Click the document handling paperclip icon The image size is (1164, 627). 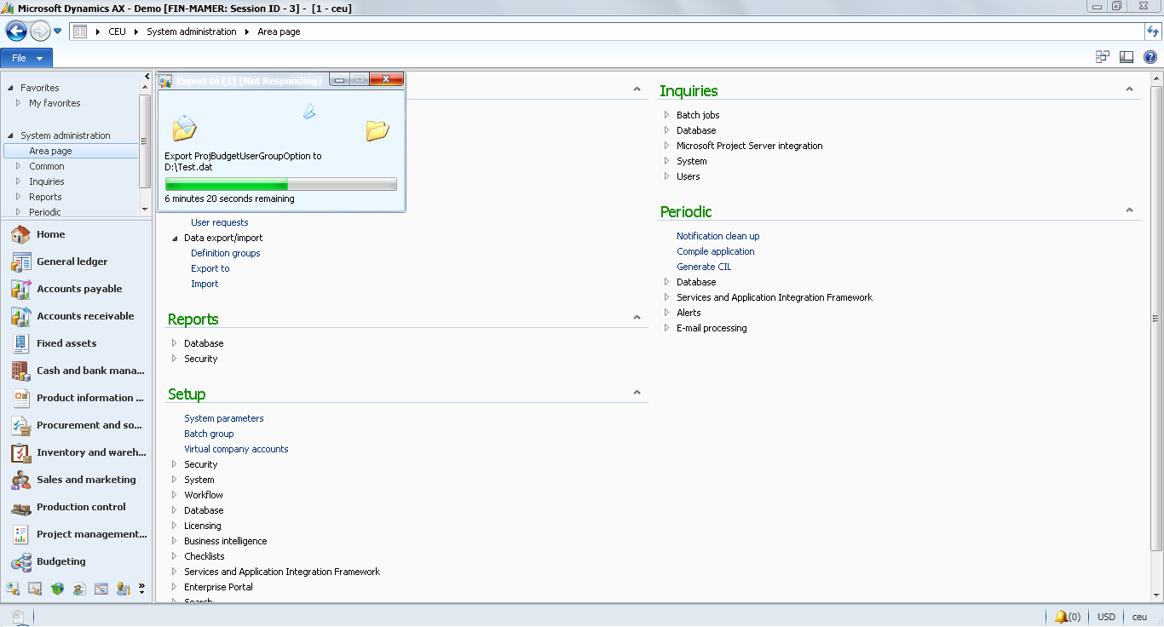click(18, 617)
